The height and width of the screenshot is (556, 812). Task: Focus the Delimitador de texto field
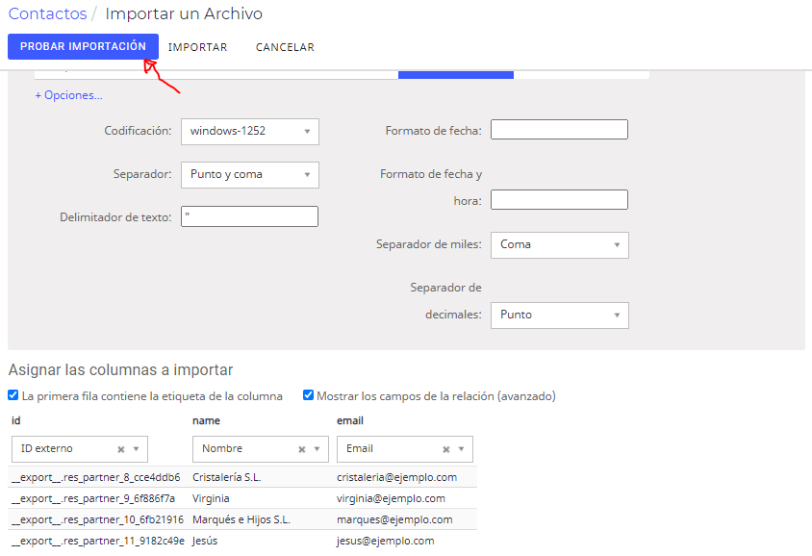(249, 216)
